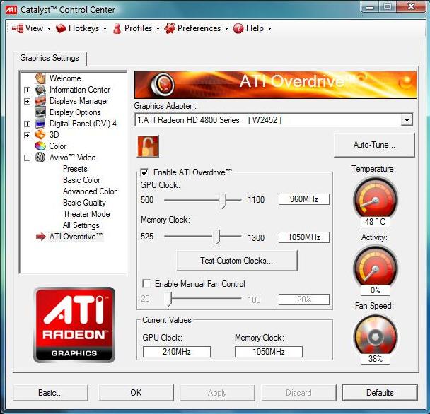430x414 pixels.
Task: Check Enable Manual Fan Control
Action: (146, 283)
